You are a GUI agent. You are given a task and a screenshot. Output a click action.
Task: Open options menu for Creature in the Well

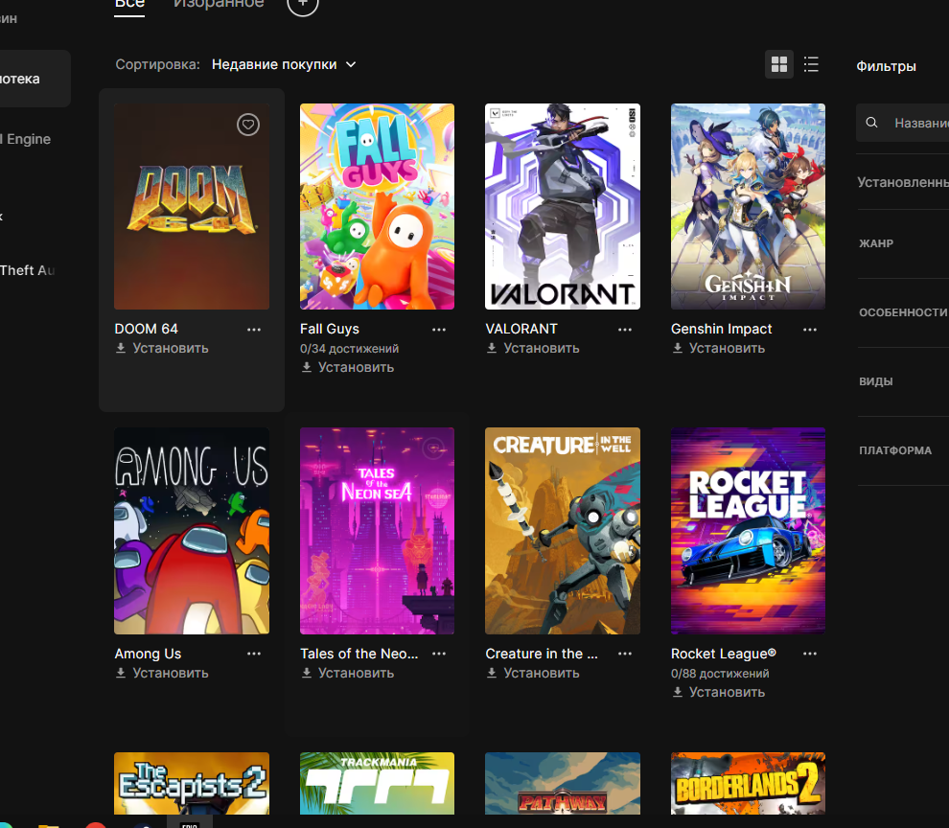625,654
